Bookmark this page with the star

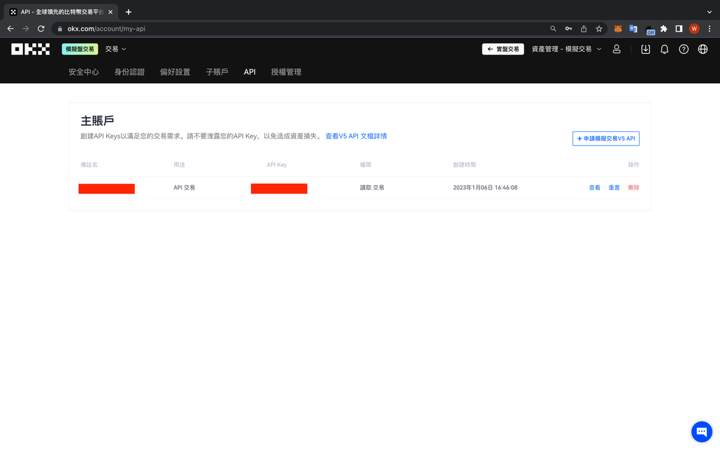pyautogui.click(x=599, y=29)
